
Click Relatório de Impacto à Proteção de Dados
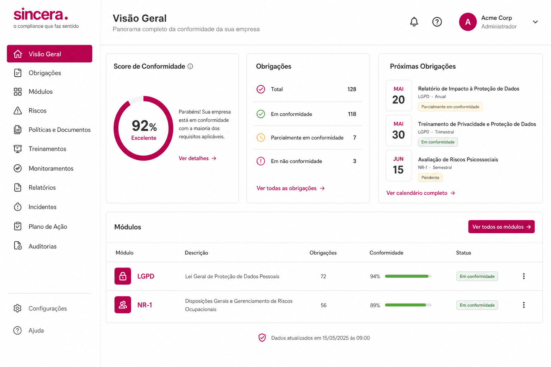[x=468, y=89]
